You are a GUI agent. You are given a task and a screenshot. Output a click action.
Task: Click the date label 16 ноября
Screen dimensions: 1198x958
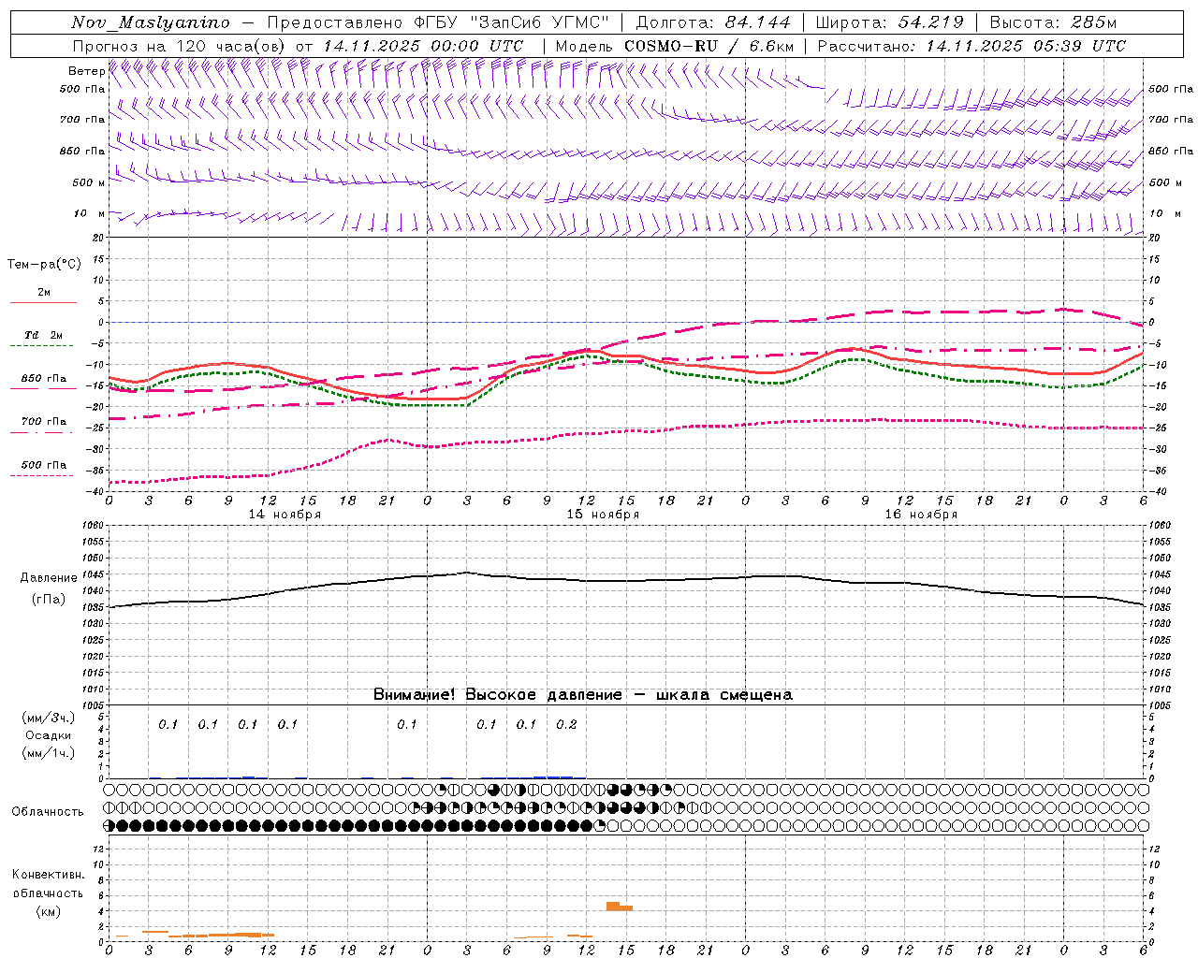[921, 515]
